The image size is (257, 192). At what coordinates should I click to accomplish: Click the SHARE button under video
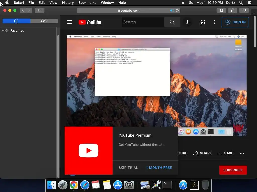202,153
